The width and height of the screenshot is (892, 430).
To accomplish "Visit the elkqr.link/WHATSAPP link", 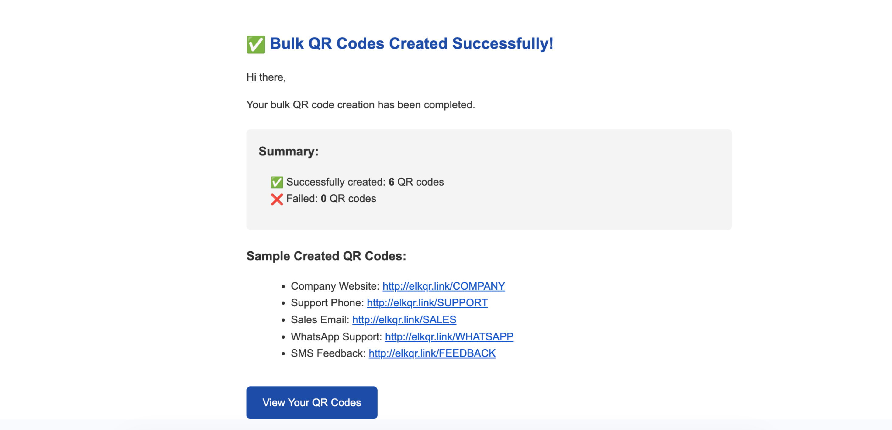I will [449, 336].
